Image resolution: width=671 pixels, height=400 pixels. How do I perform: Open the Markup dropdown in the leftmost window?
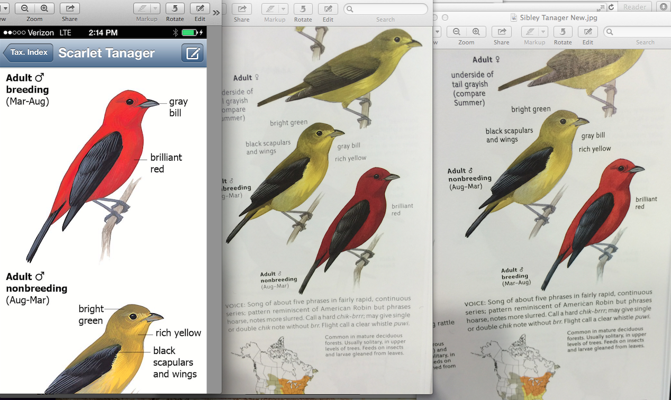pyautogui.click(x=155, y=8)
